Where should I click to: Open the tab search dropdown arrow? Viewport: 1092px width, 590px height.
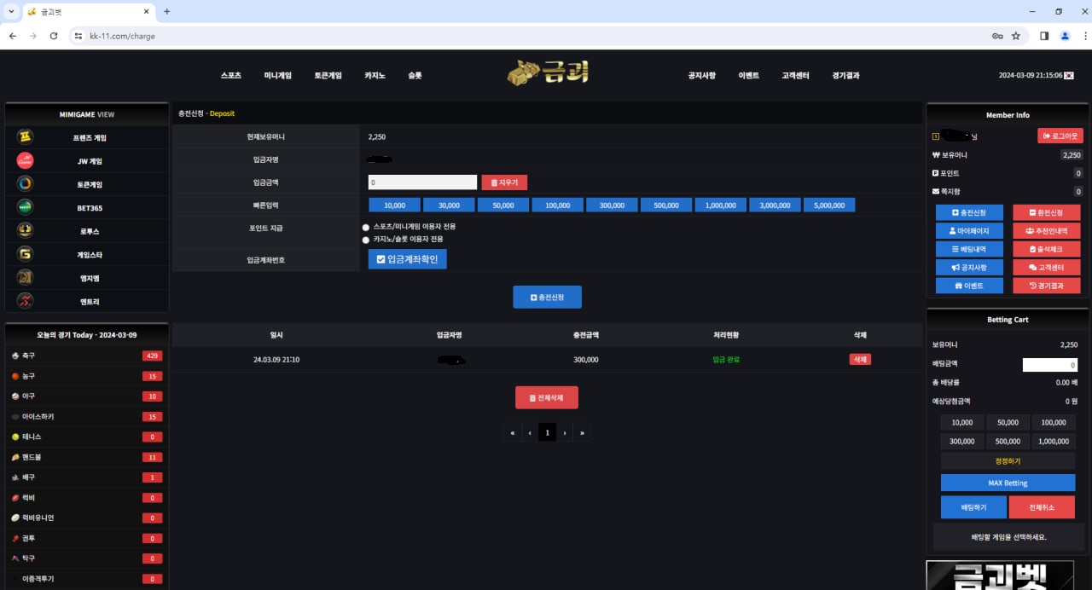coord(11,11)
